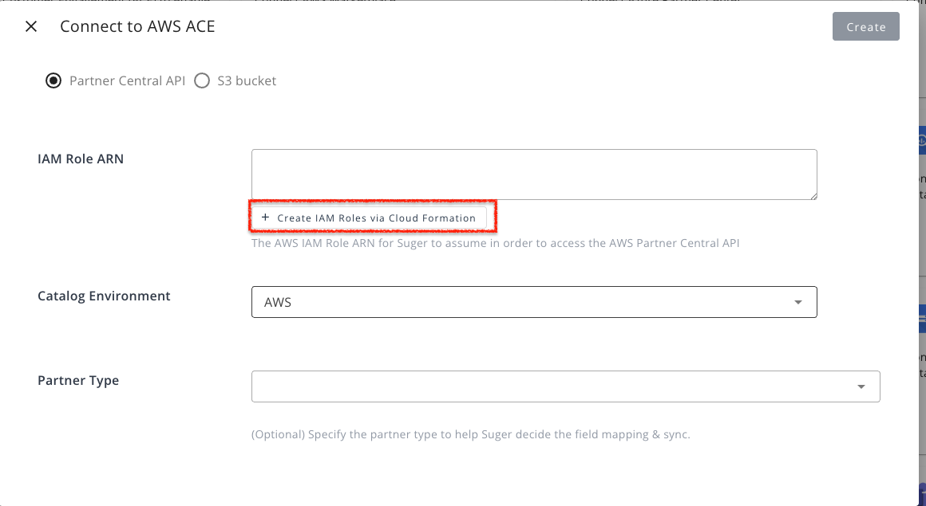Click the plus icon before Create IAM Roles

265,218
